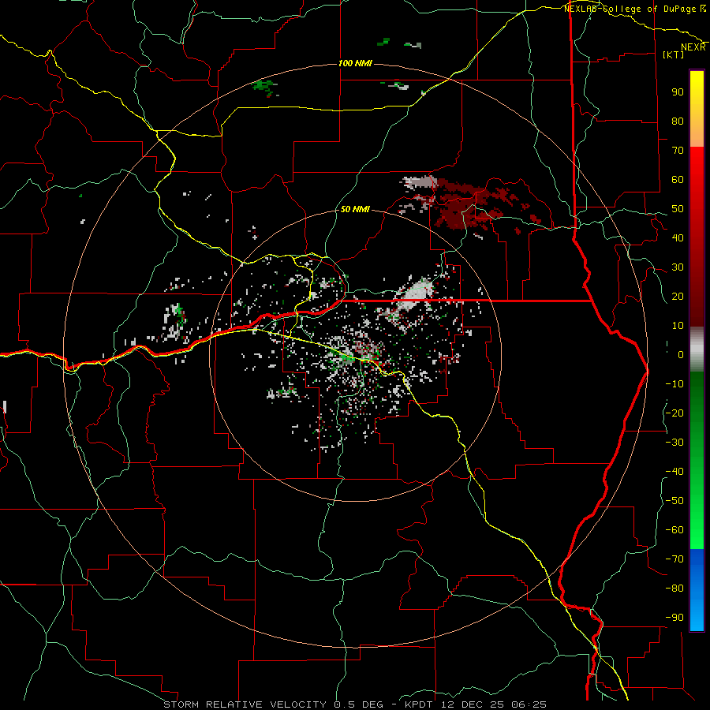Click the '70' value on velocity scale
710x710 pixels.
[x=678, y=151]
